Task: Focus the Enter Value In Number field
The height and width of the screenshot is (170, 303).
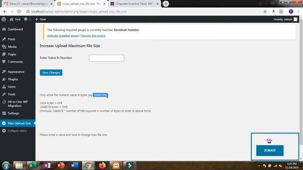Action: click(x=107, y=58)
